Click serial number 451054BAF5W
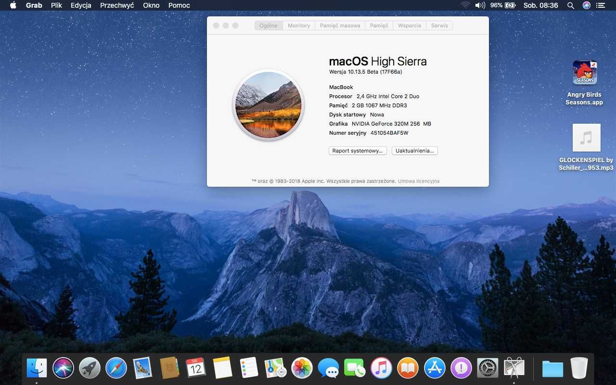Viewport: 616px width, 385px height. pos(389,133)
